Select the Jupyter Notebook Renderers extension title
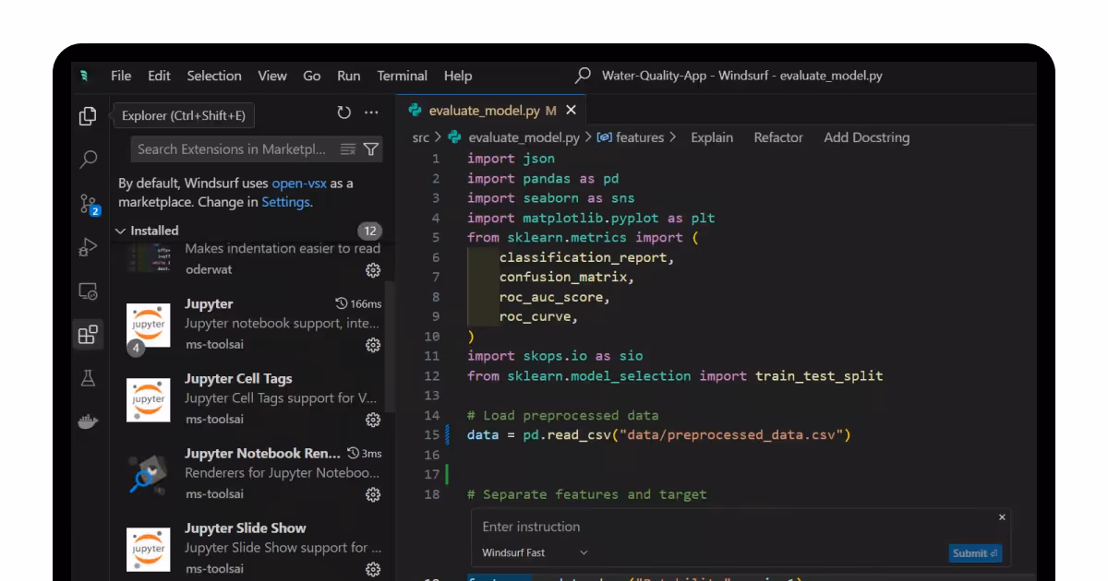This screenshot has height=581, width=1108. (262, 453)
